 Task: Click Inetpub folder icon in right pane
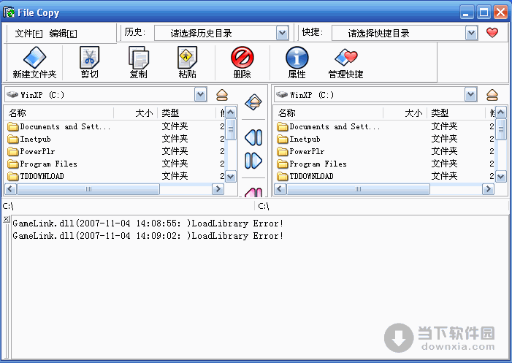pyautogui.click(x=283, y=139)
